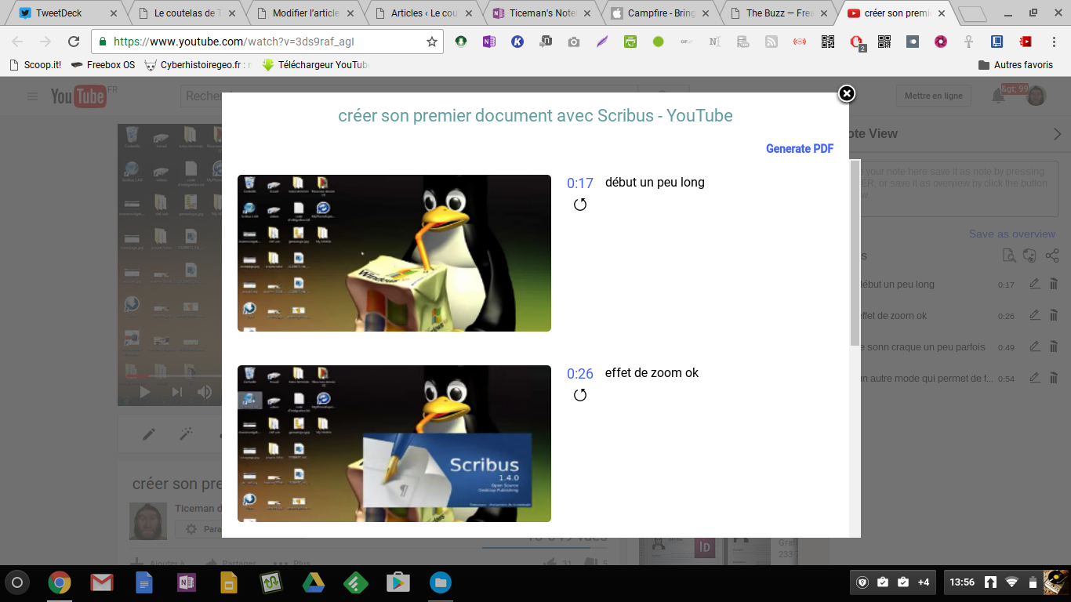Click the ankh symbol extension icon

click(x=969, y=42)
